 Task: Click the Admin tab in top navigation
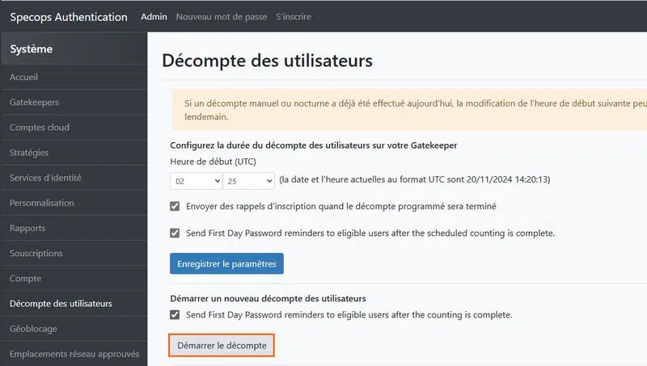point(154,17)
